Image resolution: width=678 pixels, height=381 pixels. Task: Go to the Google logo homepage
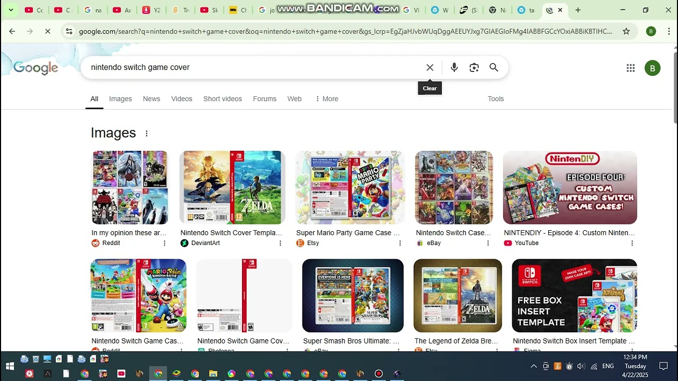tap(35, 68)
